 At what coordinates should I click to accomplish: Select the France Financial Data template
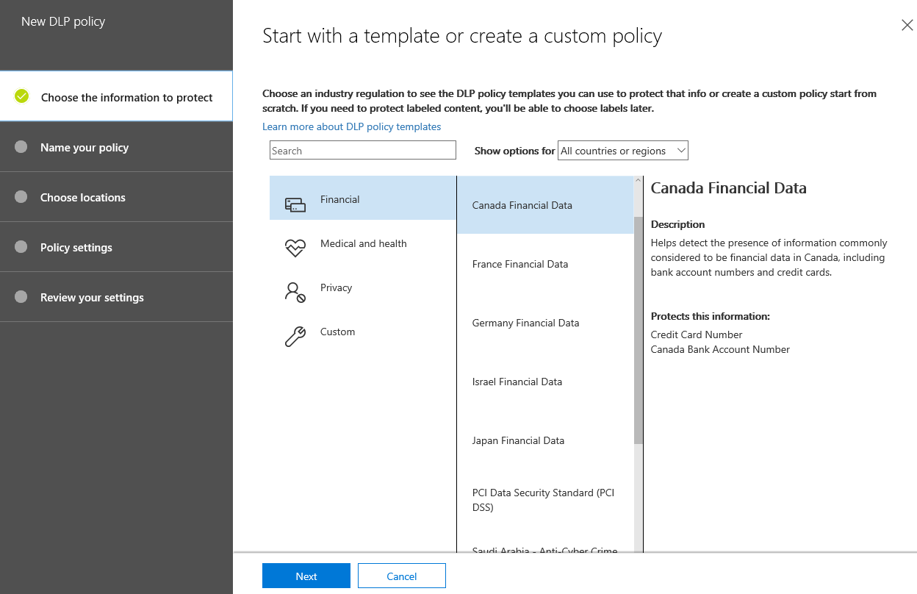click(520, 264)
